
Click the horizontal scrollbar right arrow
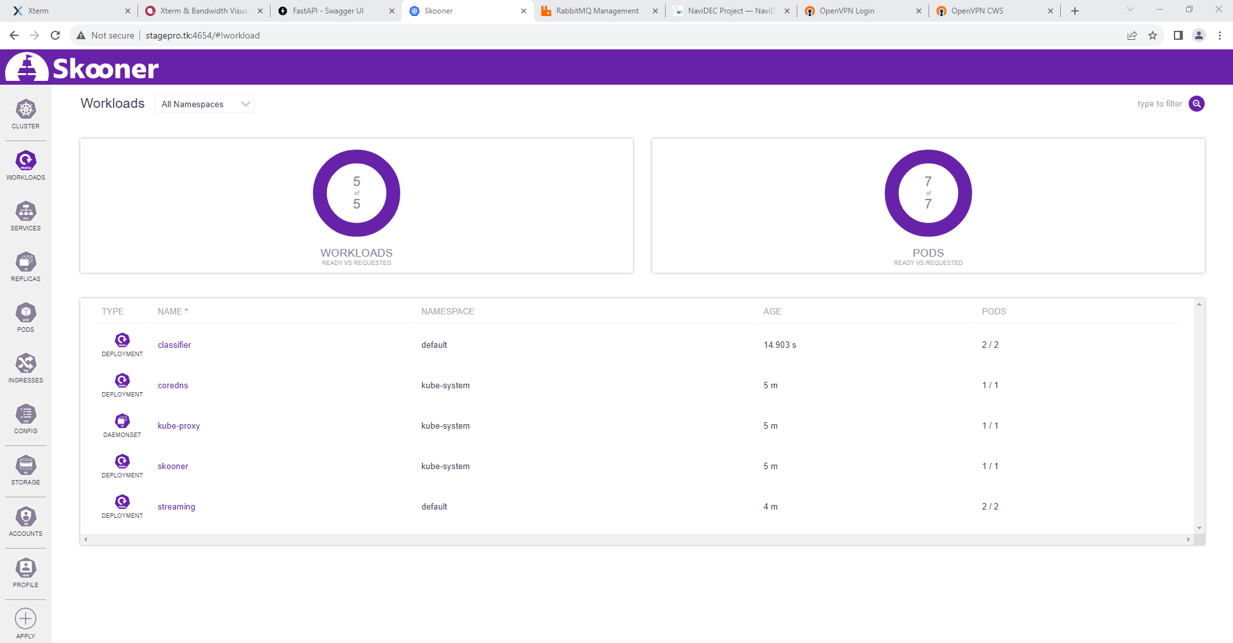point(1188,540)
